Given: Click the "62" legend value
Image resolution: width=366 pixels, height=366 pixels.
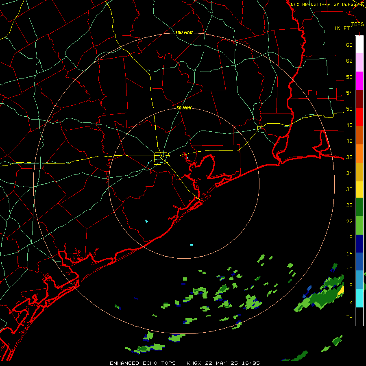Looking at the screenshot, I should tap(349, 61).
